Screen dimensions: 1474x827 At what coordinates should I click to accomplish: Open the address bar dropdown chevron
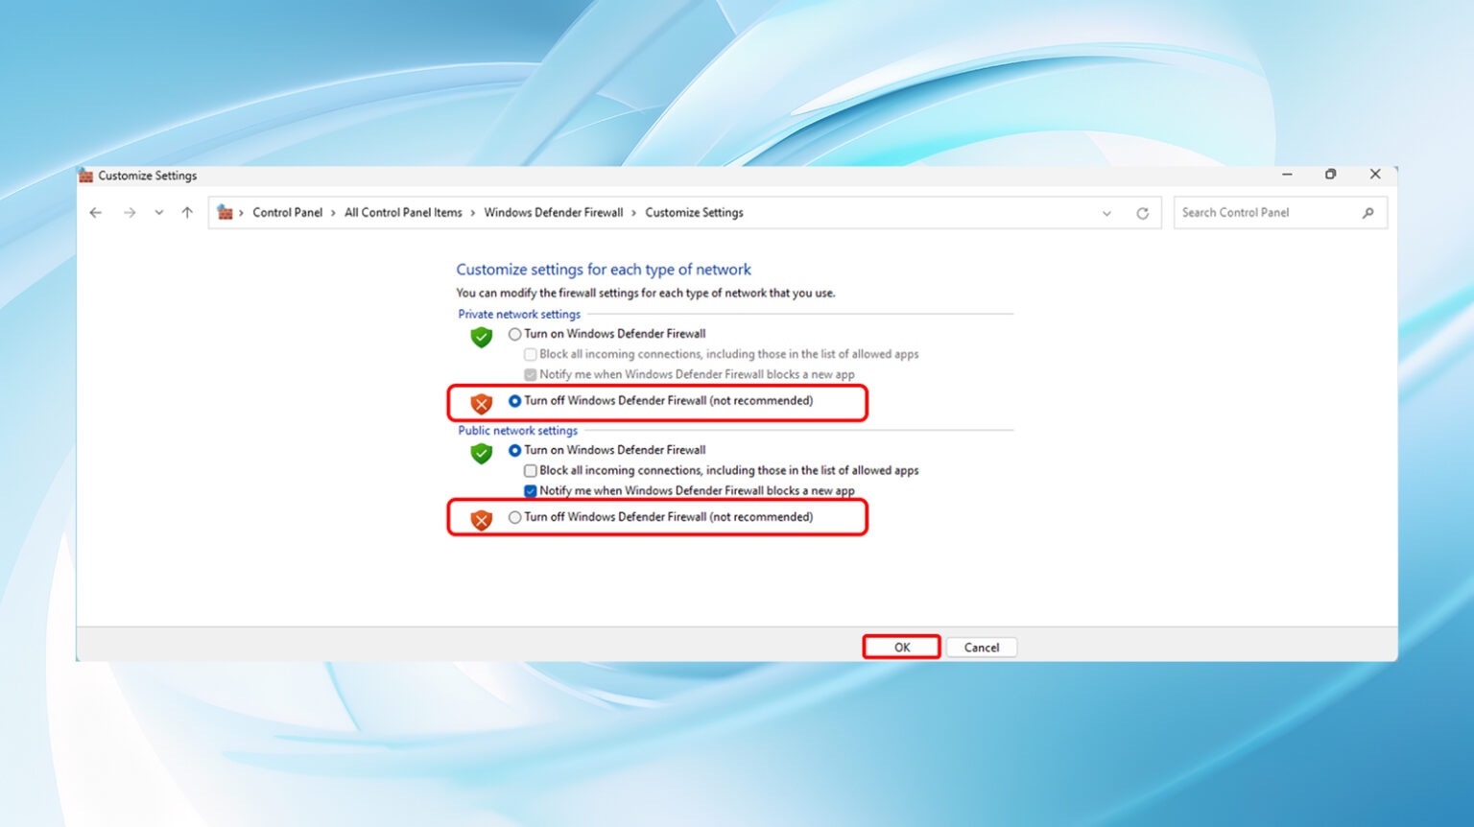pyautogui.click(x=1106, y=212)
